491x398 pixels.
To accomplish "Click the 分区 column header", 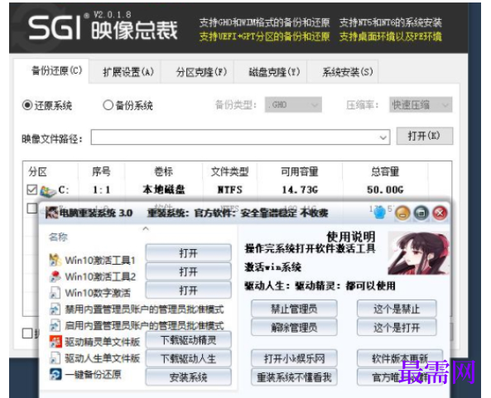I will tap(37, 171).
